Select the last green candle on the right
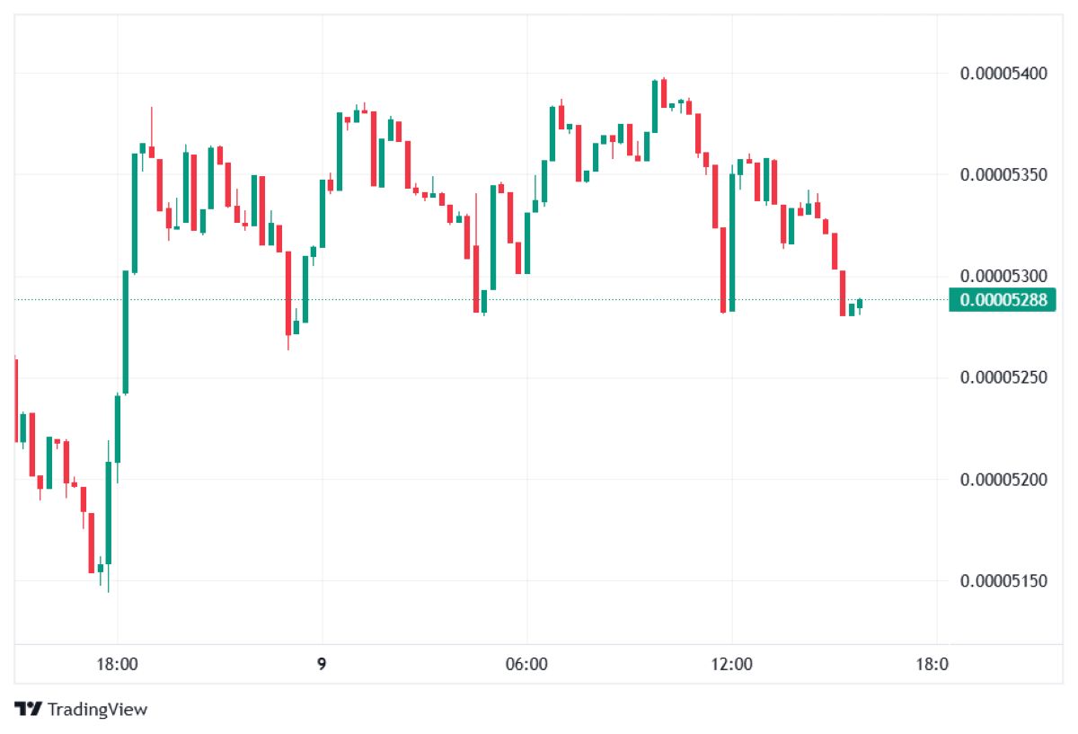Viewport: 1078px width, 734px height. pos(860,304)
